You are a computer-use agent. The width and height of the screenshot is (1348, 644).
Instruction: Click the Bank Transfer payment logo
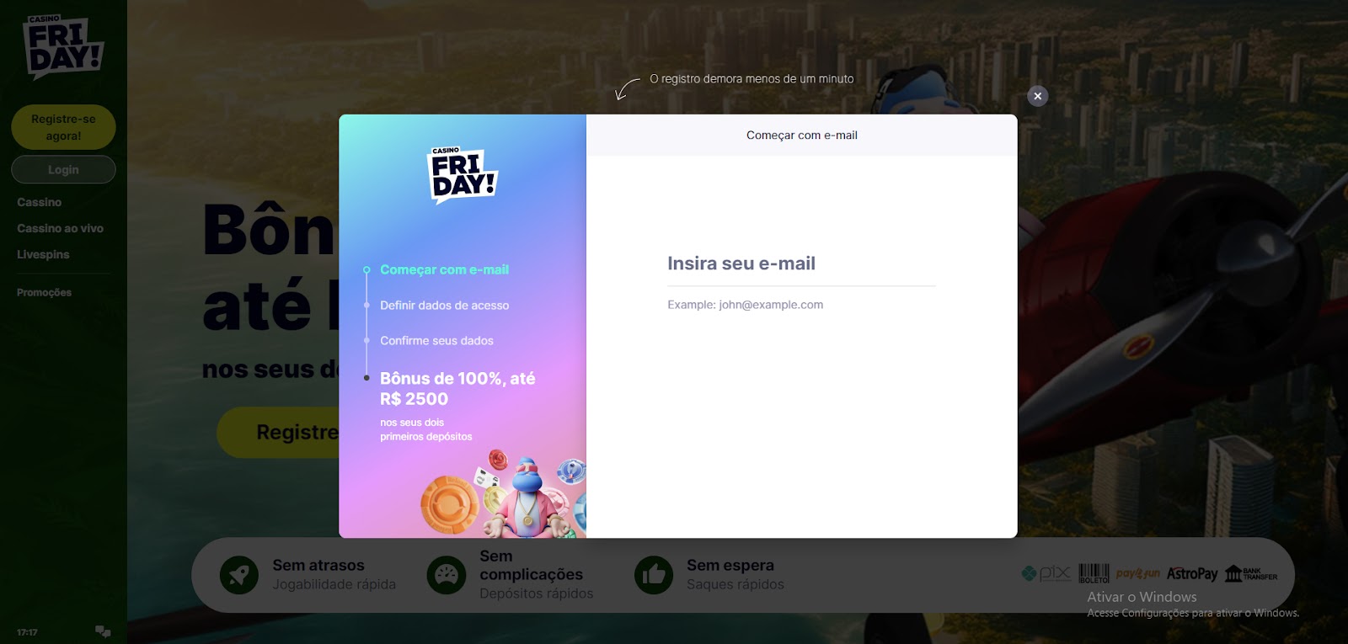click(x=1251, y=574)
